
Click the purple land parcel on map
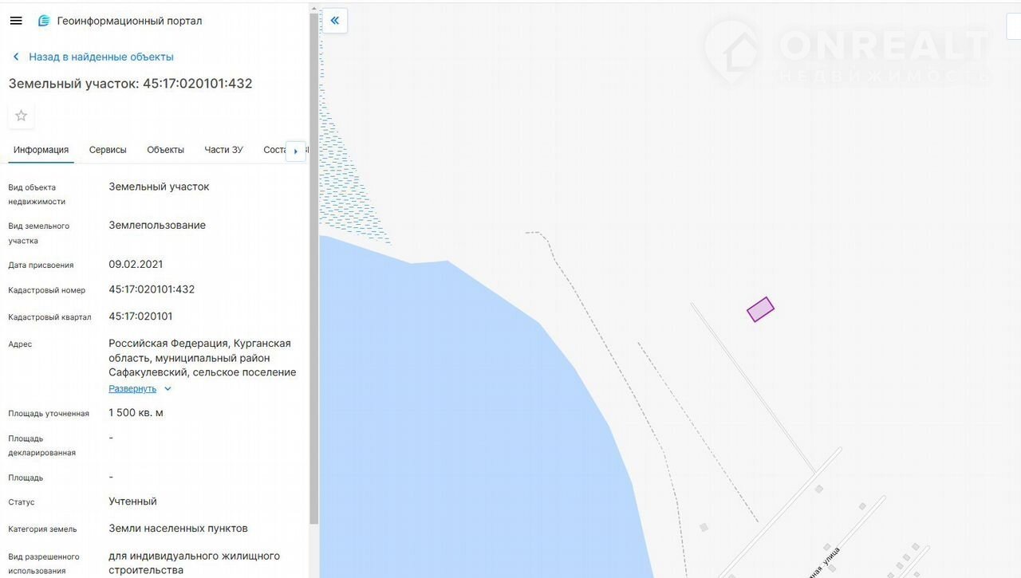(760, 309)
